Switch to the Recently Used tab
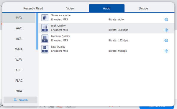The height and width of the screenshot is (109, 177). click(x=33, y=8)
